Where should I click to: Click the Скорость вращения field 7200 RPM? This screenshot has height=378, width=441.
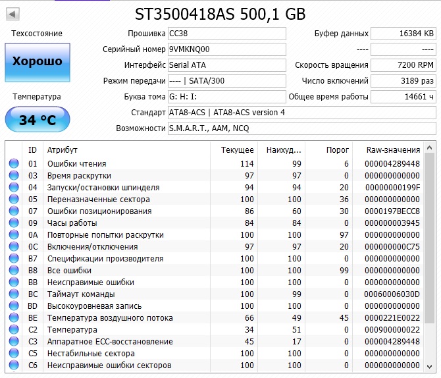tap(403, 65)
